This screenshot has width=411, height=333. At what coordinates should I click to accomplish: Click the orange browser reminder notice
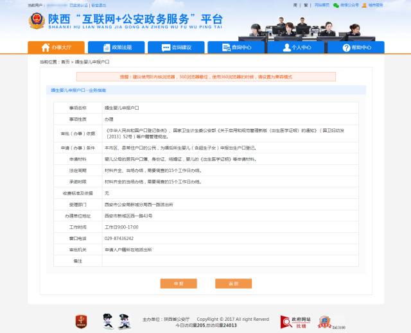click(205, 77)
